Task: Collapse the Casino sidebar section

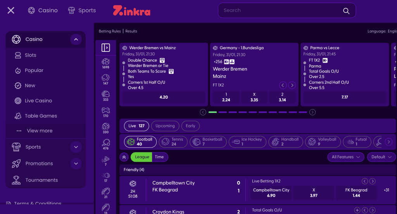Action: click(x=76, y=39)
